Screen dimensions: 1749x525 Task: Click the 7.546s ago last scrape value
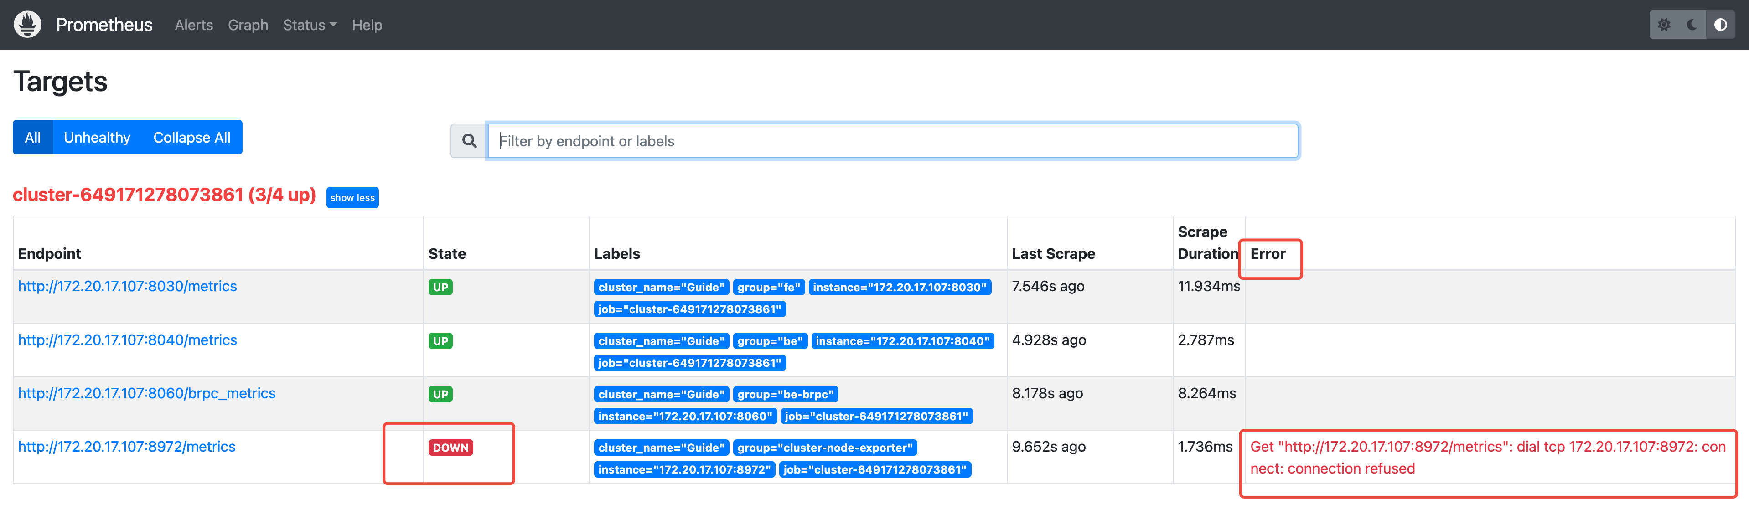[1048, 286]
